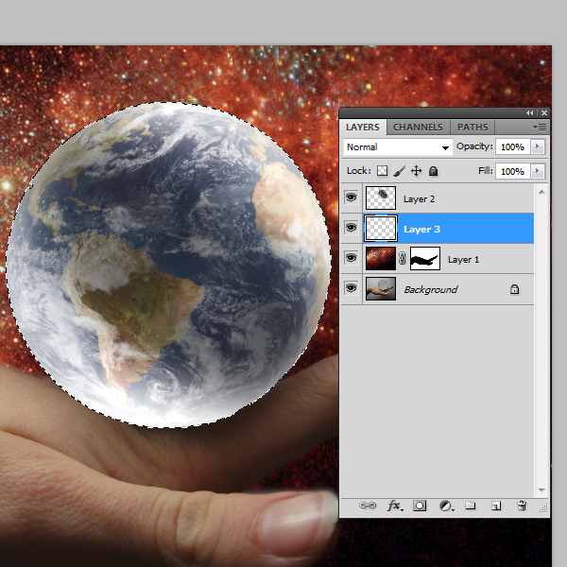
Task: Click the Fill label
Action: [x=486, y=170]
